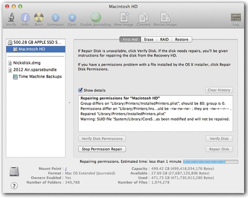Click the large hard drive icon near Mount Point
The height and width of the screenshot is (198, 248).
pos(14,171)
